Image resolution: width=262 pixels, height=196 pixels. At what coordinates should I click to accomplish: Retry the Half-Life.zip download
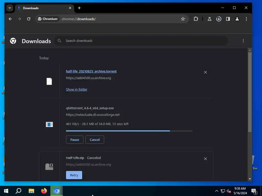[x=74, y=175]
